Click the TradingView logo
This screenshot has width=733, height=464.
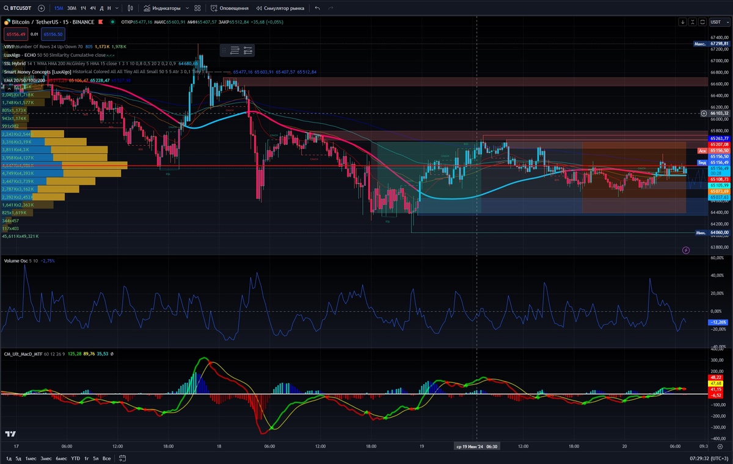10,434
